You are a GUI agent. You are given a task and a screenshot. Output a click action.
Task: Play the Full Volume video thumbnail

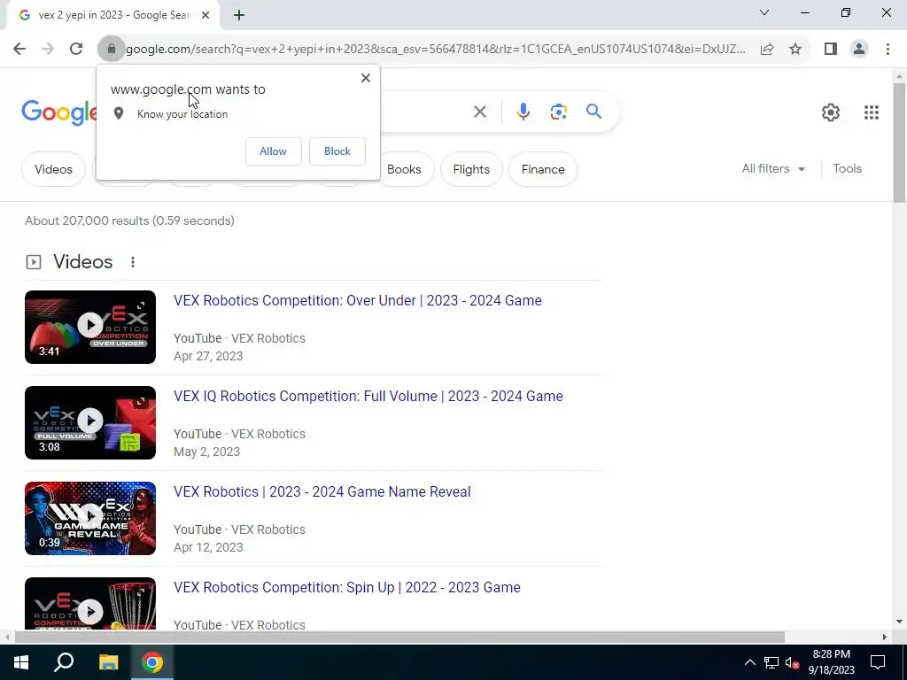click(x=90, y=422)
